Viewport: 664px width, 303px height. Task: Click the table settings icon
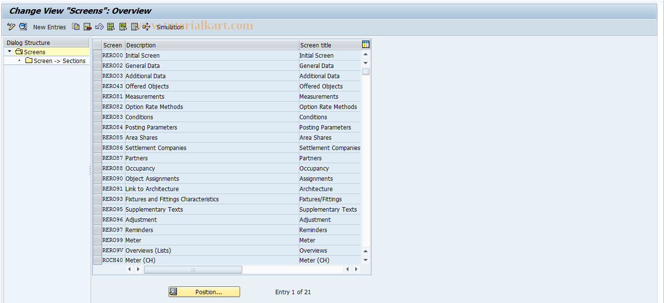[x=366, y=44]
